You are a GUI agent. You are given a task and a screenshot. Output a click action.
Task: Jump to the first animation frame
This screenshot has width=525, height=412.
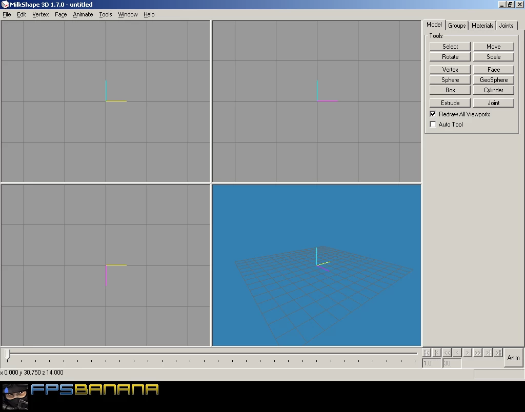coord(426,353)
